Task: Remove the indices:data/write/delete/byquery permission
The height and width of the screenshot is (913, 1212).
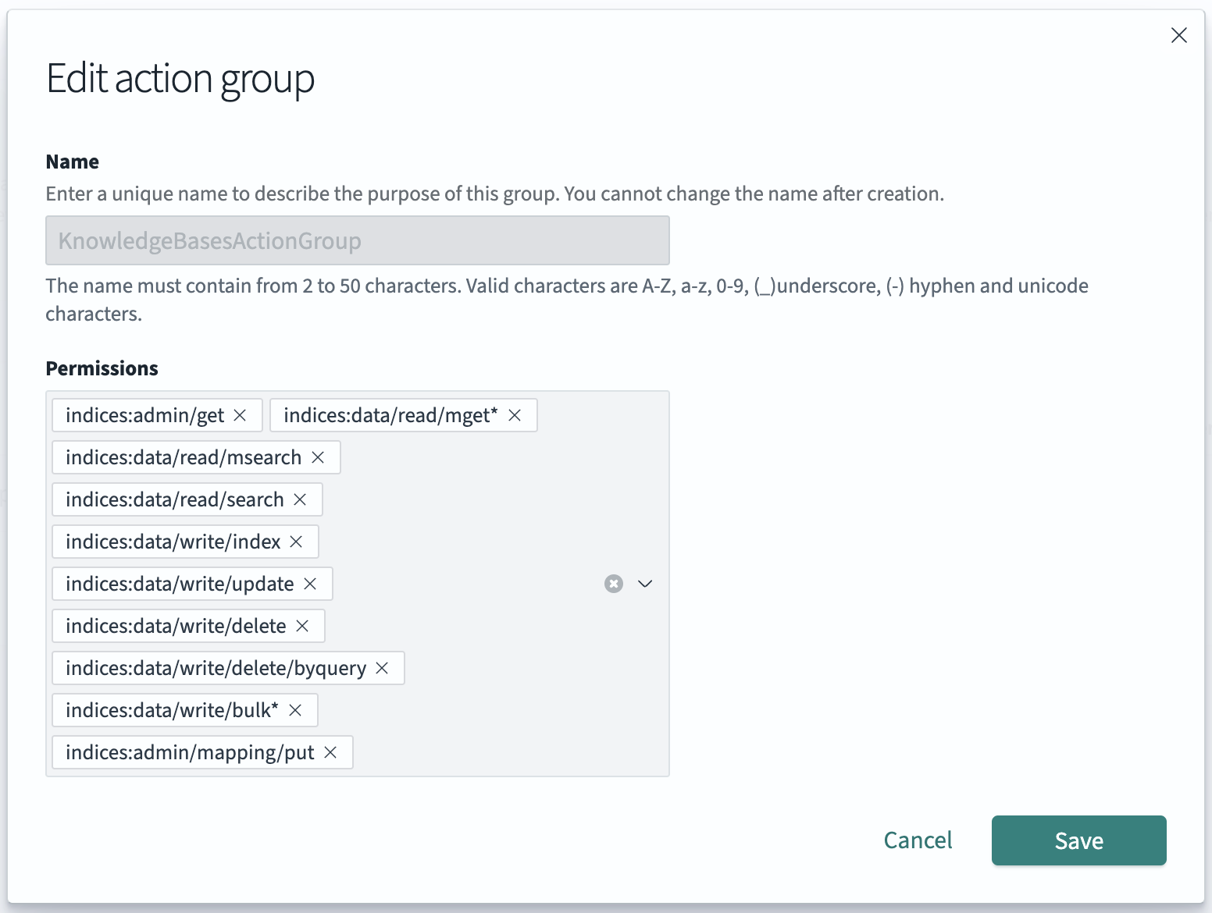Action: coord(383,668)
